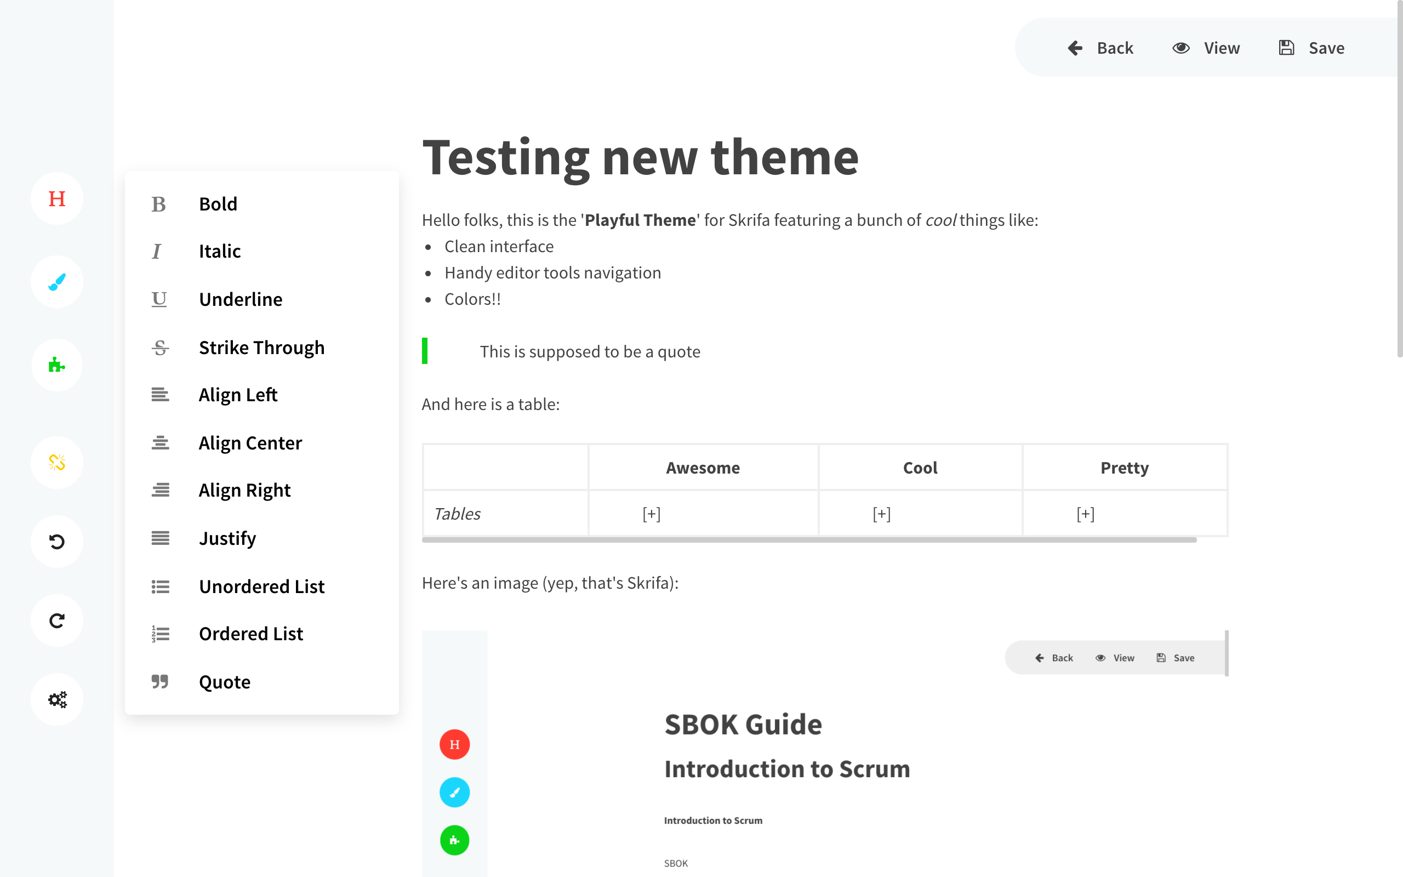Click the green plugins puzzle icon
Image resolution: width=1403 pixels, height=877 pixels.
tap(56, 365)
